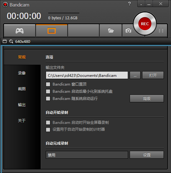Viewport: 171px width, 173px height.
Task: Click the 设置 button for auto-complete recording
Action: pos(147,155)
